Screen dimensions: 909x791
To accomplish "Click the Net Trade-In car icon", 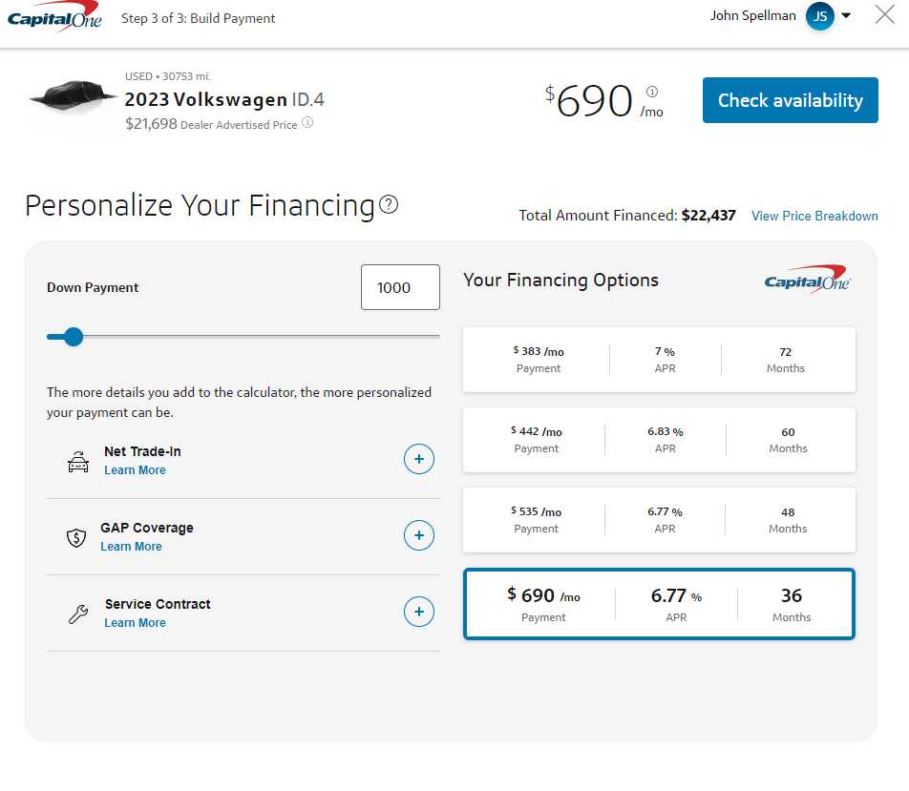I will (77, 462).
